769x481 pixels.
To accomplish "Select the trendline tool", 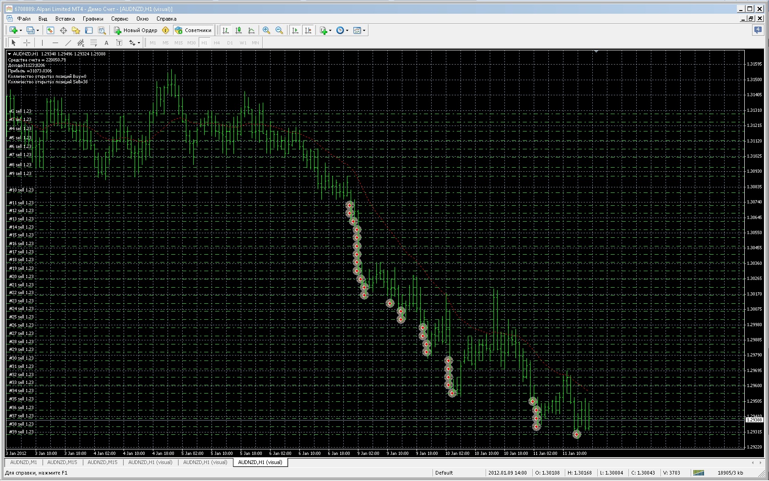I will [x=68, y=43].
